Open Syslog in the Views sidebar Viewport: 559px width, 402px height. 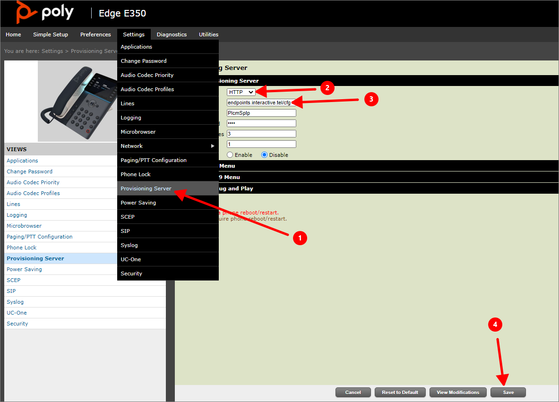(x=15, y=302)
